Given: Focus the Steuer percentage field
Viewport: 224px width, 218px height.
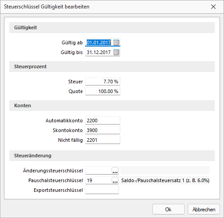Looking at the screenshot, I should 103,82.
